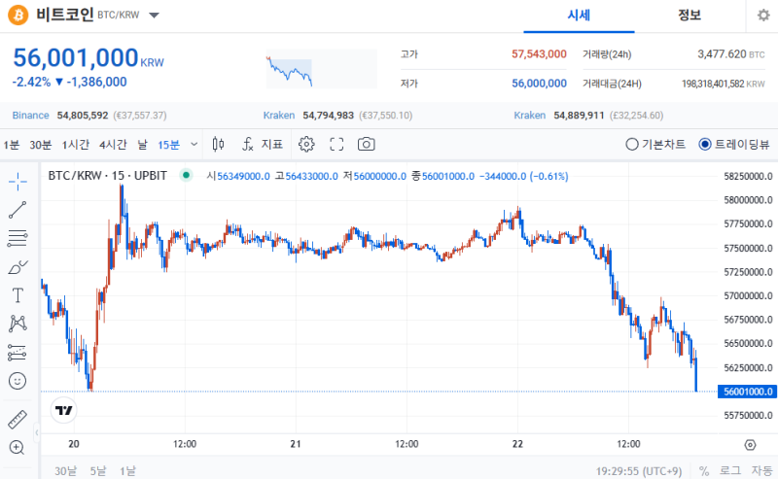Screen dimensions: 778x479
Task: Click the trade amount 198,318,401,582 KRW
Action: click(723, 84)
